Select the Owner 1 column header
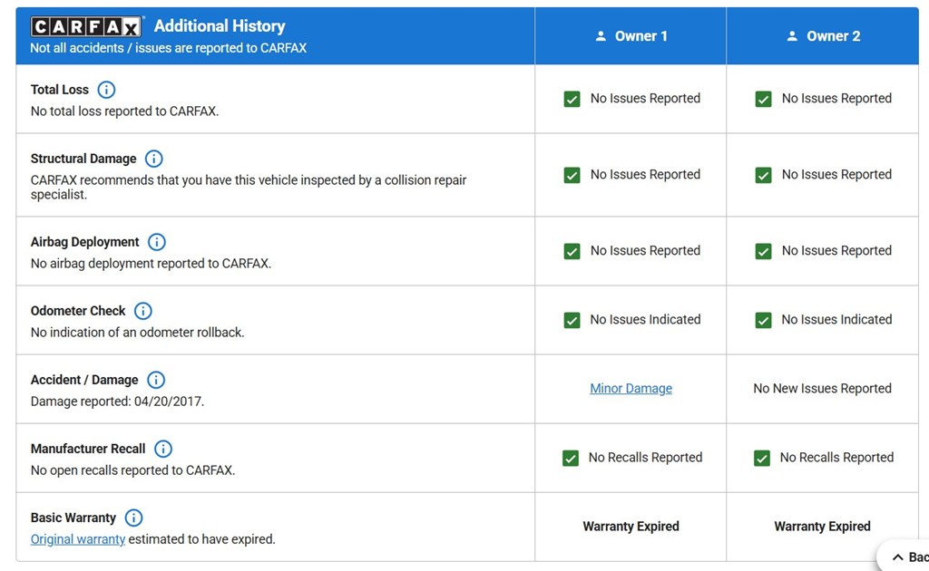This screenshot has height=571, width=929. click(x=631, y=36)
